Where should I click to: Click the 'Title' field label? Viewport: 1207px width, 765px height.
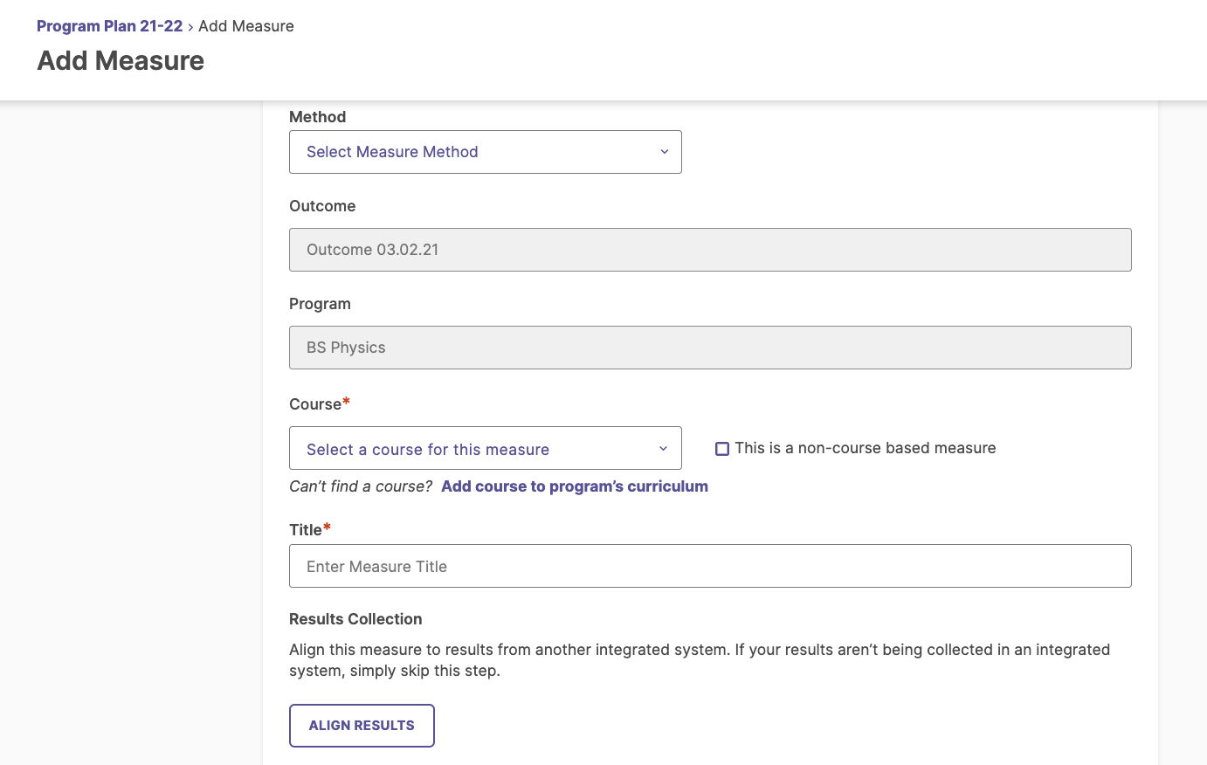click(306, 530)
